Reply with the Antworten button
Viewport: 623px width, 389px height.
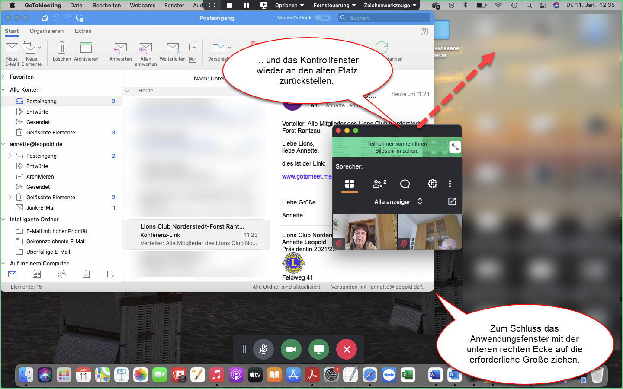click(120, 52)
